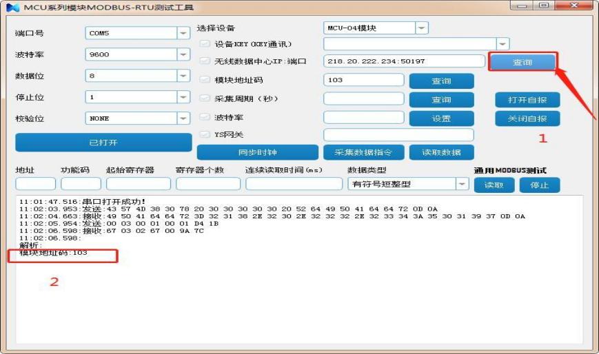
Task: Check the YS网关 option
Action: [x=204, y=134]
